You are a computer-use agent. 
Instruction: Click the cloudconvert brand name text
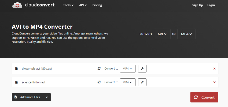click(40, 5)
